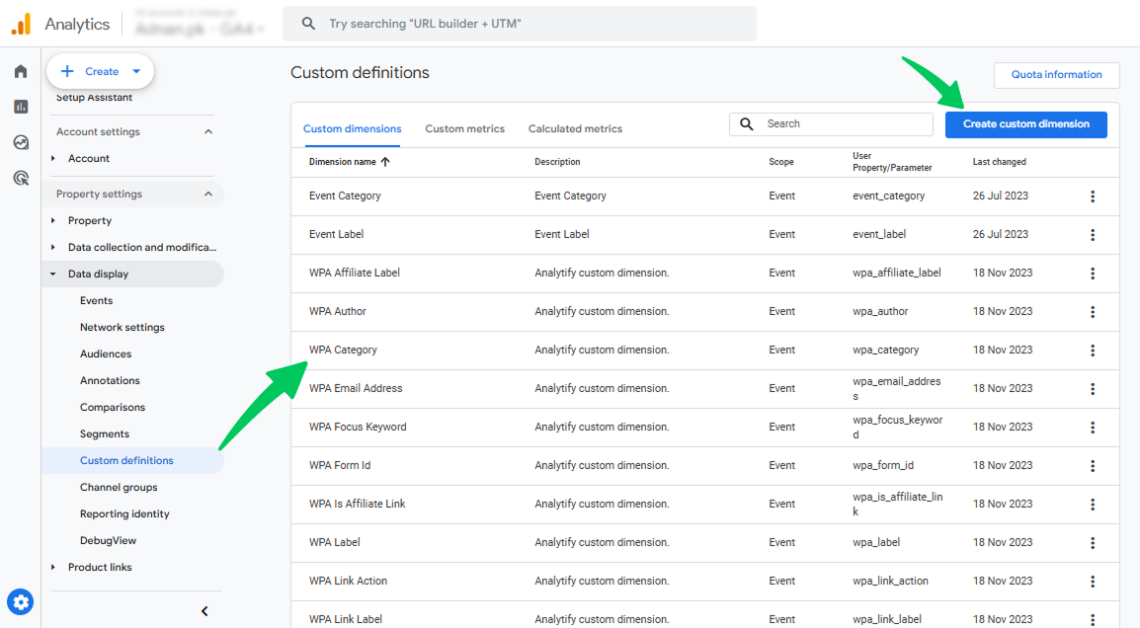
Task: Open more options for WPA Email Address
Action: 1092,389
